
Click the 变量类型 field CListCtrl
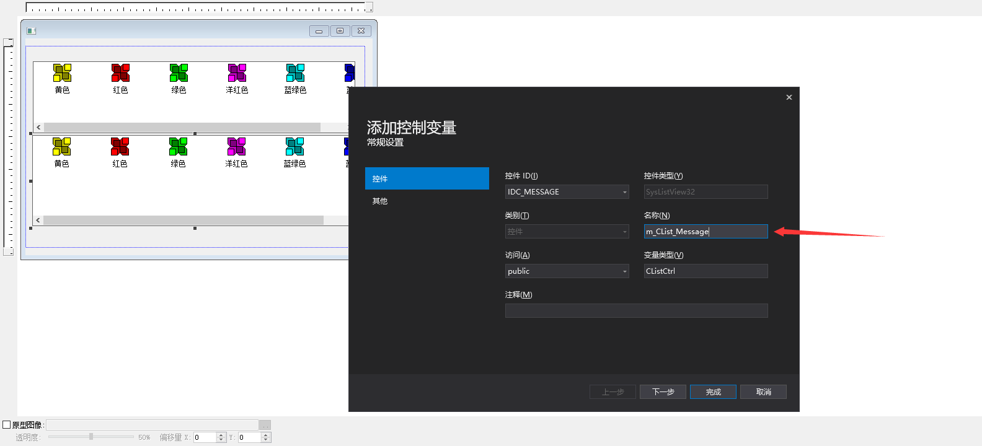pos(706,271)
